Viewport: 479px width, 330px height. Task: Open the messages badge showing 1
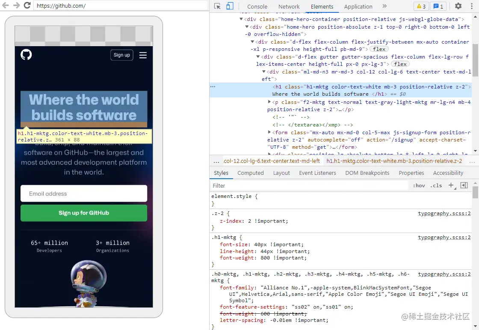click(x=438, y=6)
